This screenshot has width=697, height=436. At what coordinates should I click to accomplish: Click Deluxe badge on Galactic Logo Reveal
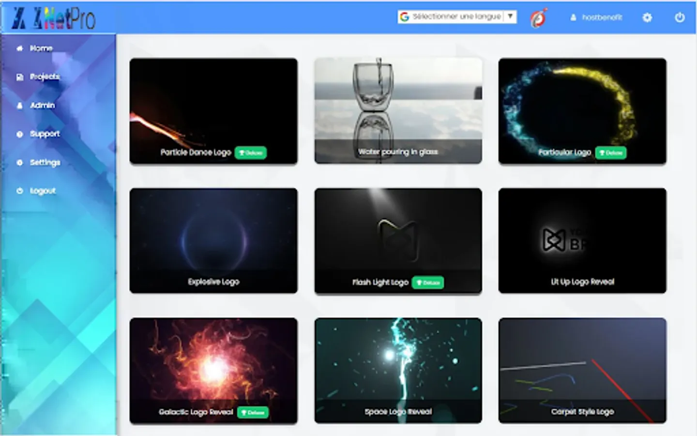(253, 412)
